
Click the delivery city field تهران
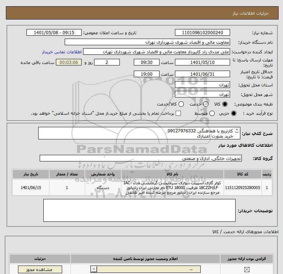[202, 94]
